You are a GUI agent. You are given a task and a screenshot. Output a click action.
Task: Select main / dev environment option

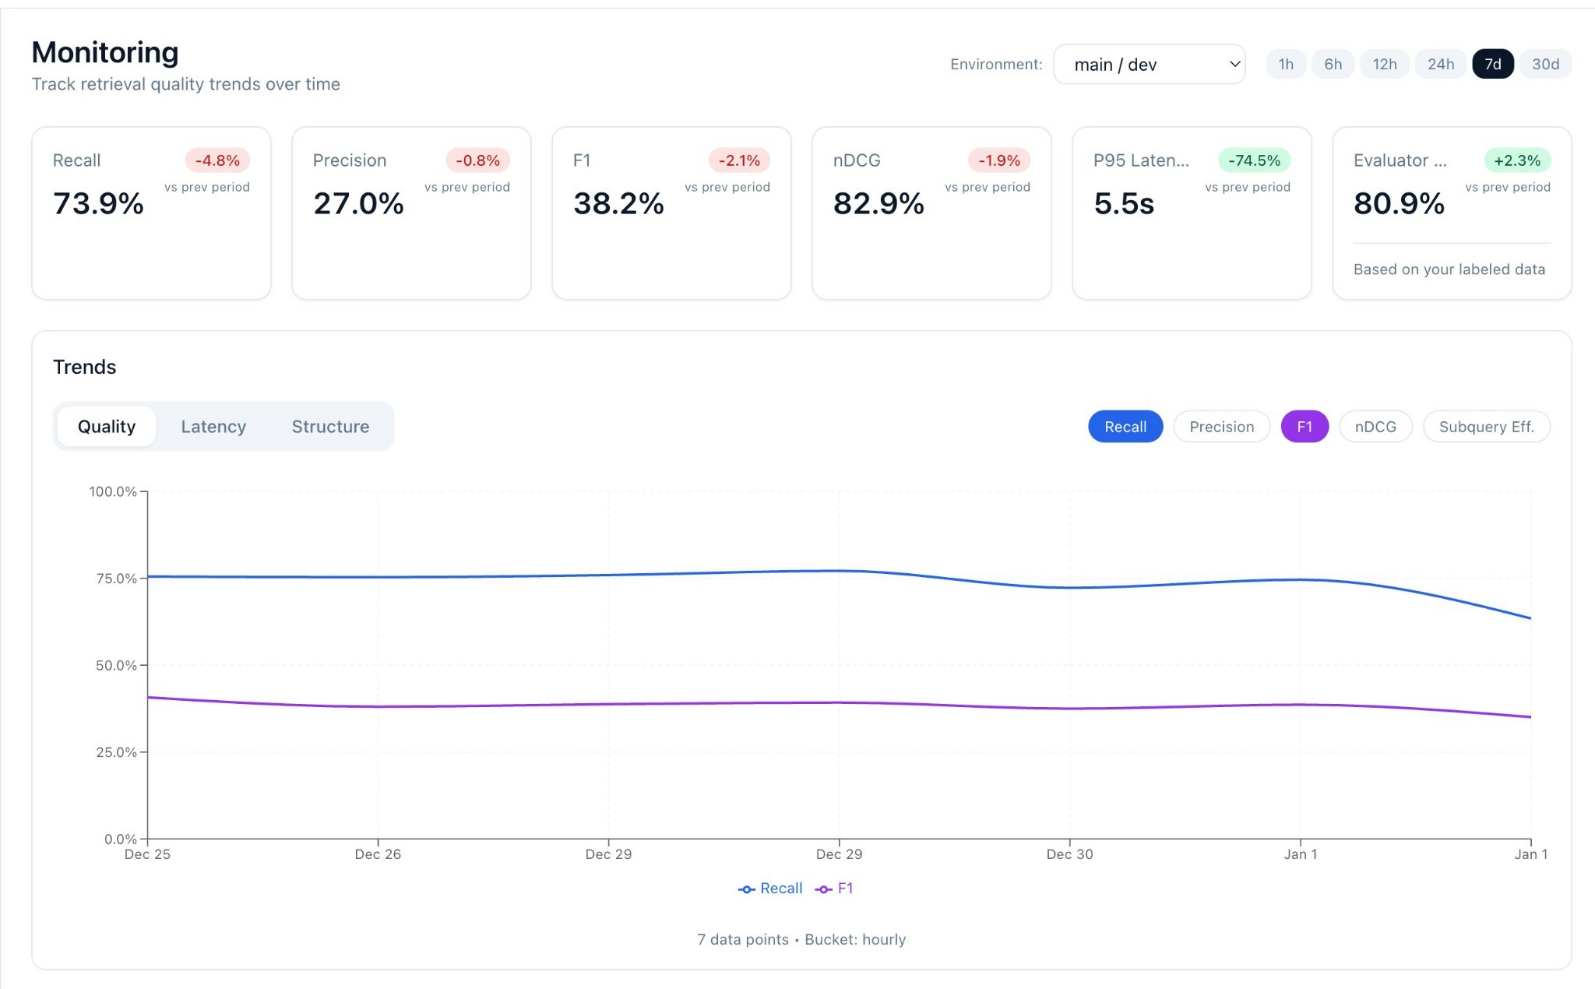click(x=1150, y=64)
